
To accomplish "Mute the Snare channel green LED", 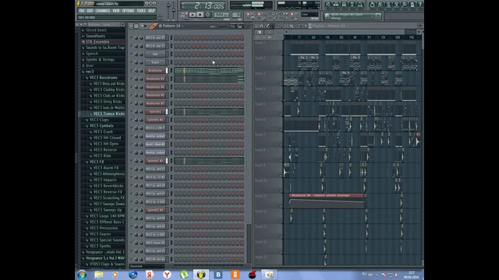I will pyautogui.click(x=132, y=62).
